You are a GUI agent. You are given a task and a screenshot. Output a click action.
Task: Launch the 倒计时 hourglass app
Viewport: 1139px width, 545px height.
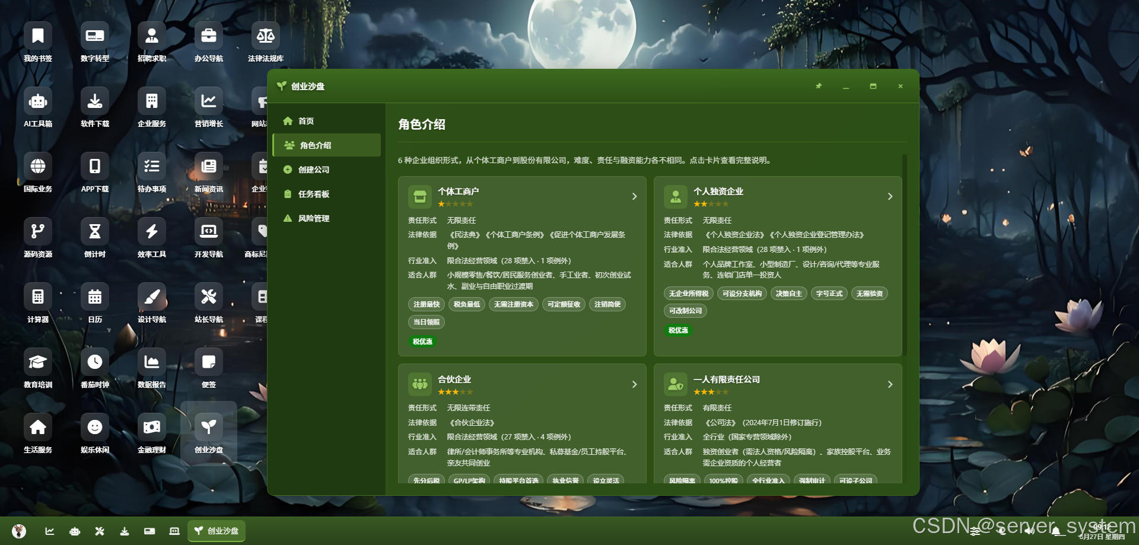pos(95,237)
